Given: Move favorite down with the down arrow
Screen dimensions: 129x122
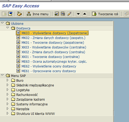Looking at the screenshot, I should [78, 14].
